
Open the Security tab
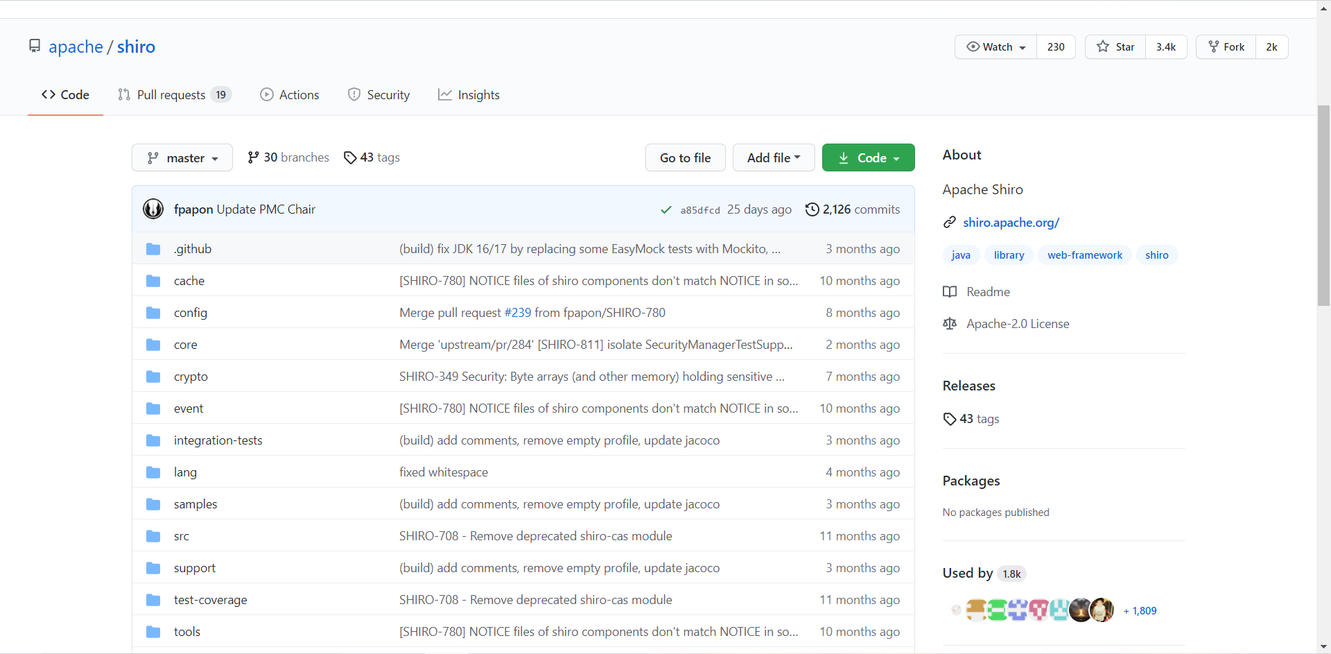pos(379,95)
